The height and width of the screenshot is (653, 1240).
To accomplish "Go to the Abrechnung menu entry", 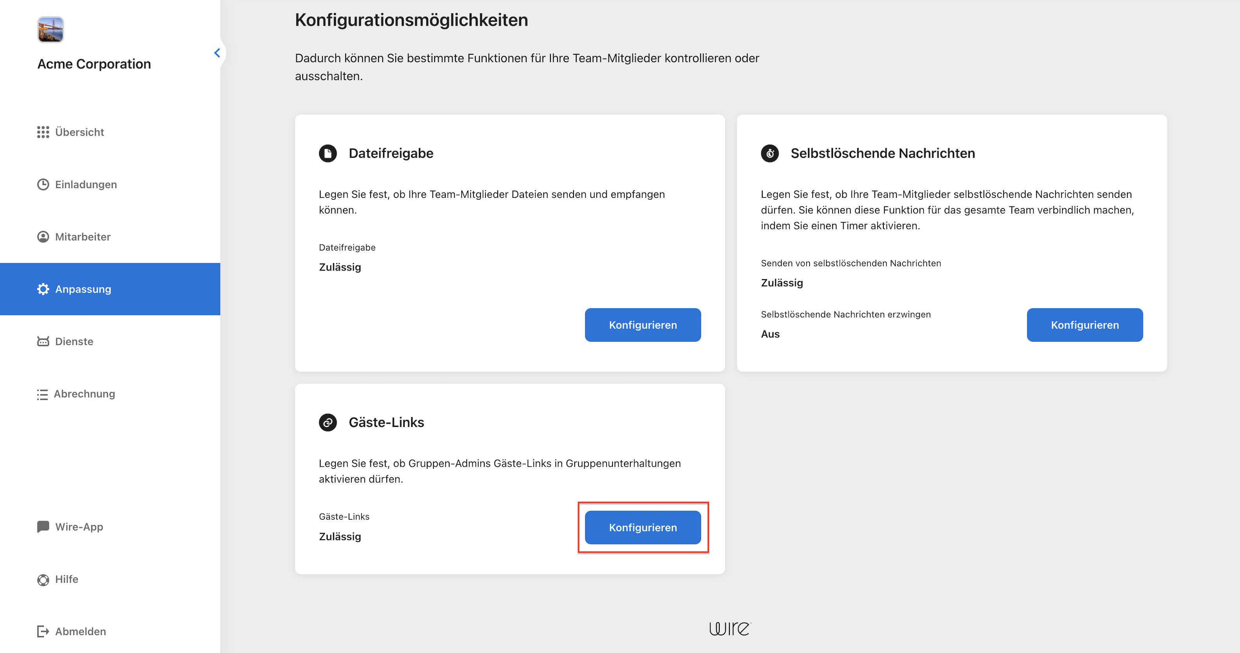I will click(84, 394).
